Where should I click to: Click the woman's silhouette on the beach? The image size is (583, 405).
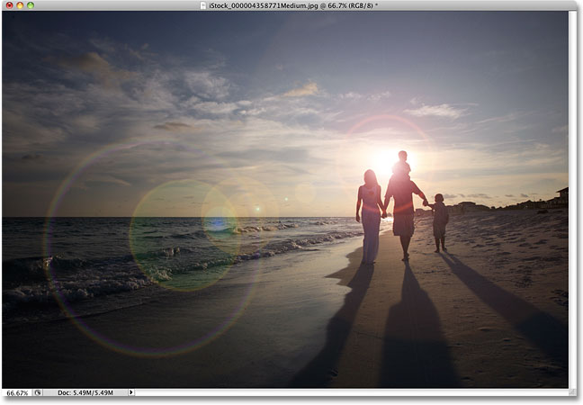(371, 217)
